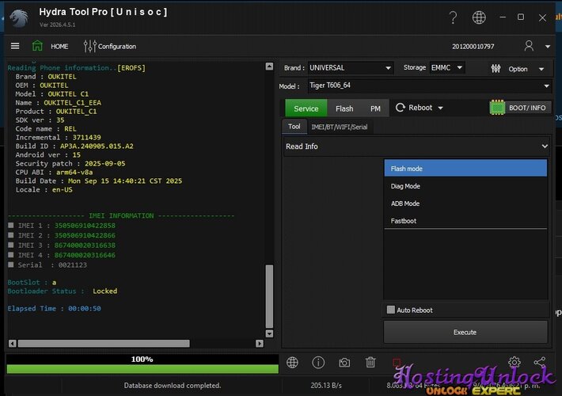Open the help question mark icon
This screenshot has height=396, width=562.
453,17
